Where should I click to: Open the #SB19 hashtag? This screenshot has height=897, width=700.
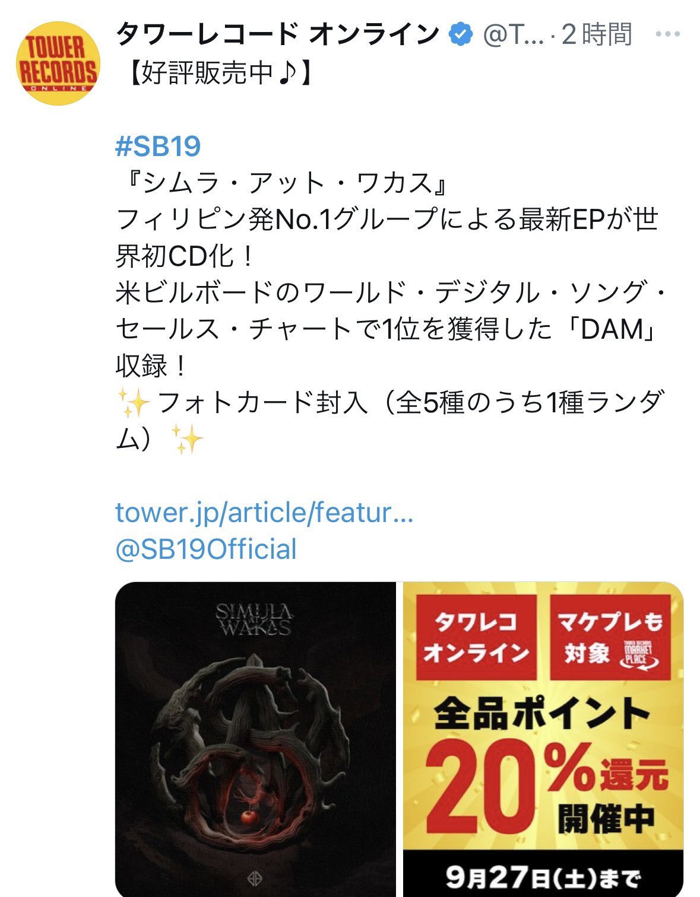click(158, 147)
